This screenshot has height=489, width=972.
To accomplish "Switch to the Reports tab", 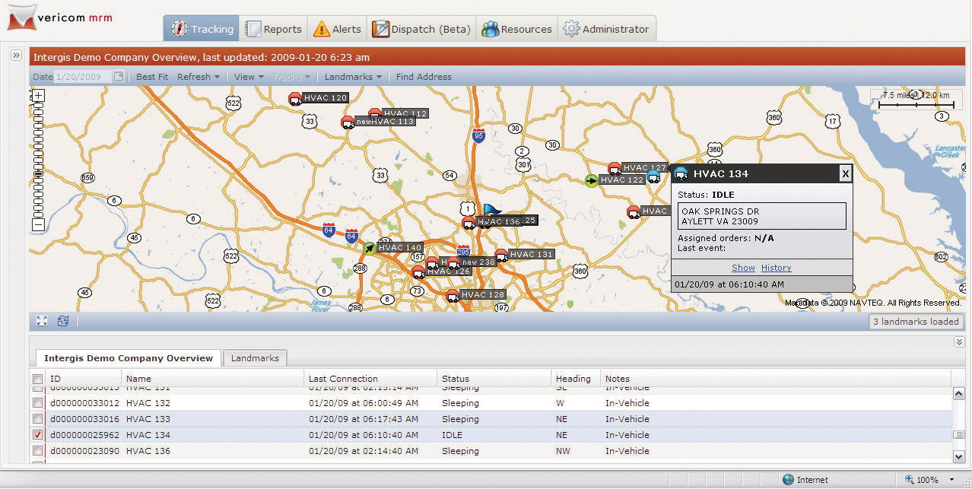I will tap(274, 29).
